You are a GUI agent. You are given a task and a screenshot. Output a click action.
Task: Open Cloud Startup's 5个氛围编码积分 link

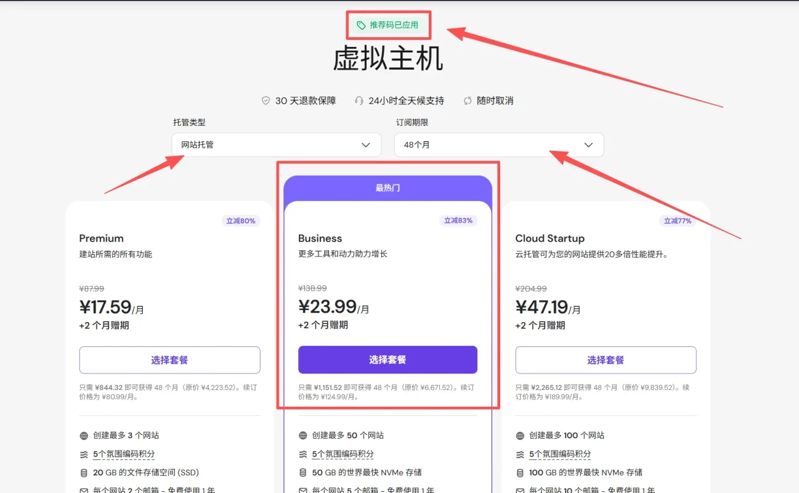click(560, 454)
